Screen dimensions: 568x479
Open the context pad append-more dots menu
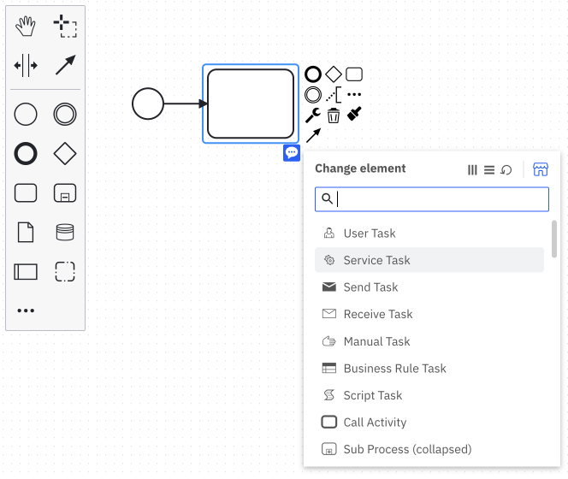pos(354,95)
